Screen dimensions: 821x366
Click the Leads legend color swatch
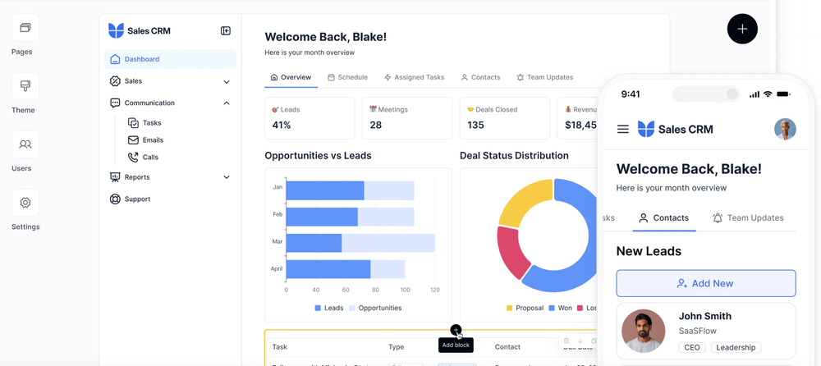pyautogui.click(x=318, y=308)
